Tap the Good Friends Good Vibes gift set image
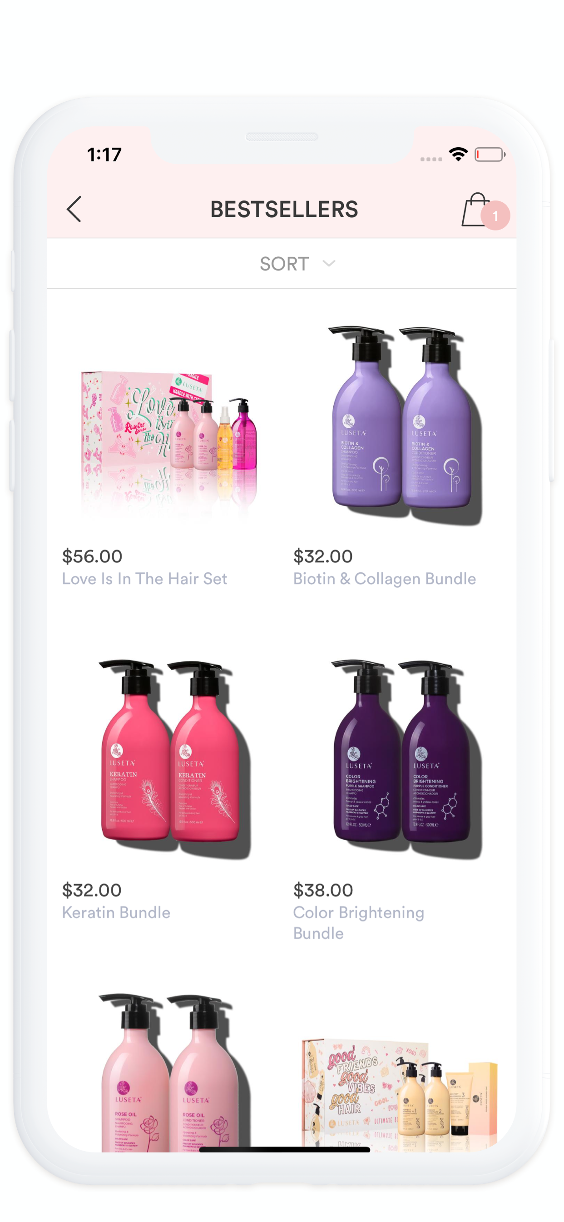Viewport: 564px width, 1222px height. 399,1094
